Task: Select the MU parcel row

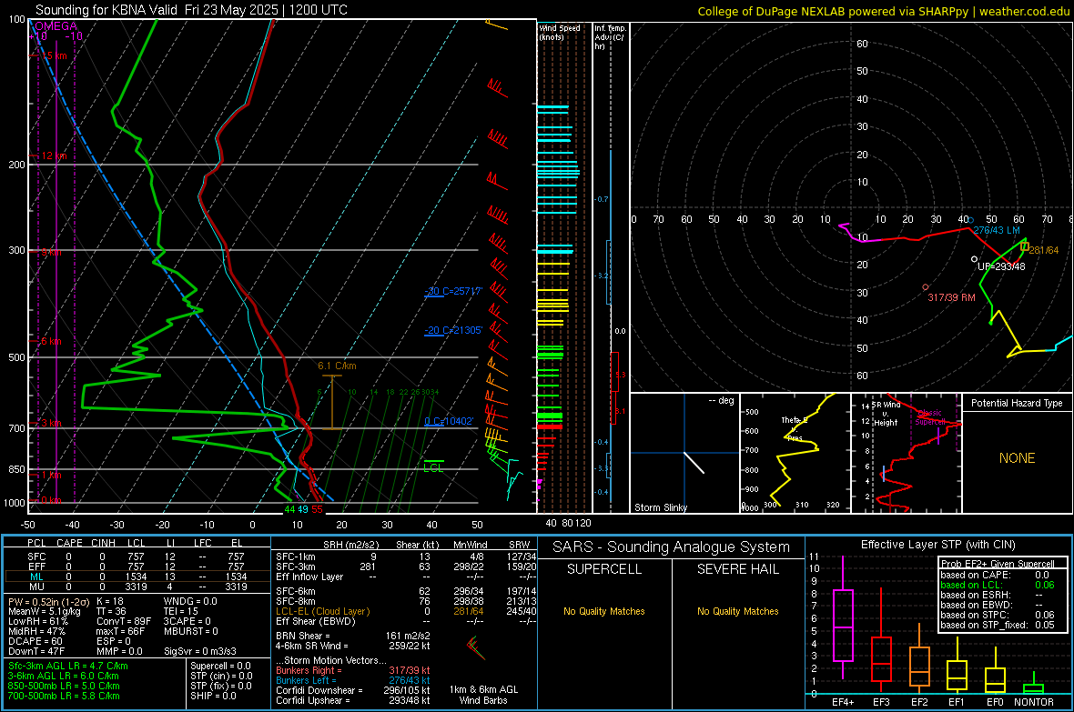Action: (137, 587)
